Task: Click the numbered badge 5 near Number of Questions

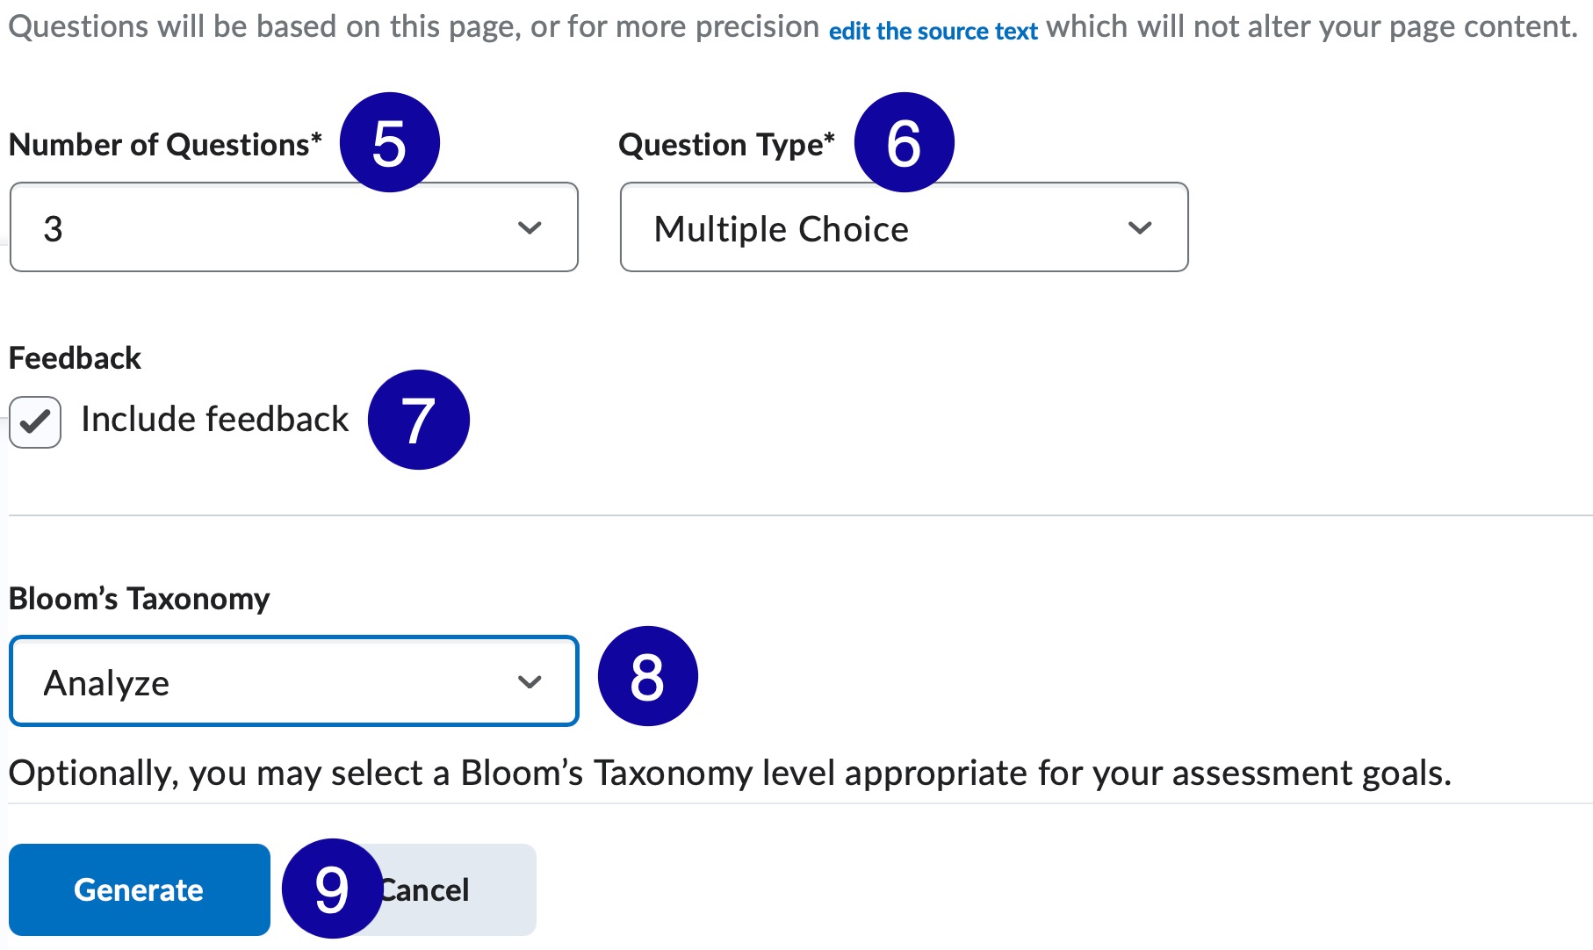Action: 389,140
